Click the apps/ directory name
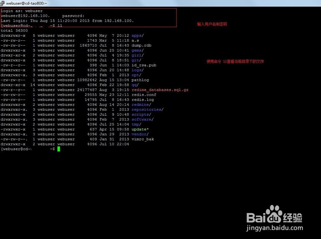This screenshot has height=239, width=321. (138, 36)
